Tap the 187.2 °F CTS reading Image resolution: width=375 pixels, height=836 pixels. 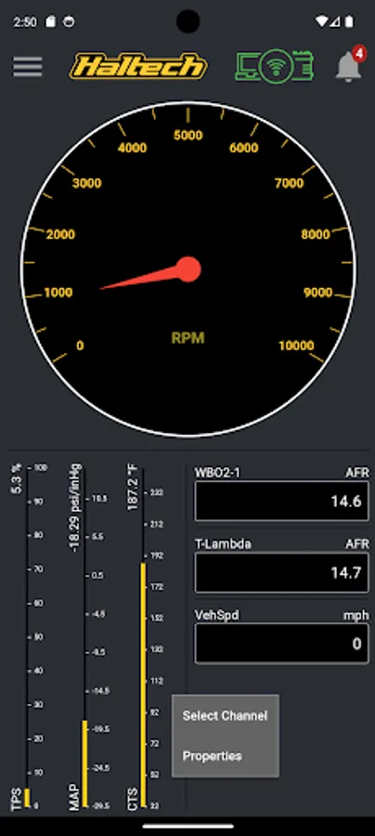(132, 488)
